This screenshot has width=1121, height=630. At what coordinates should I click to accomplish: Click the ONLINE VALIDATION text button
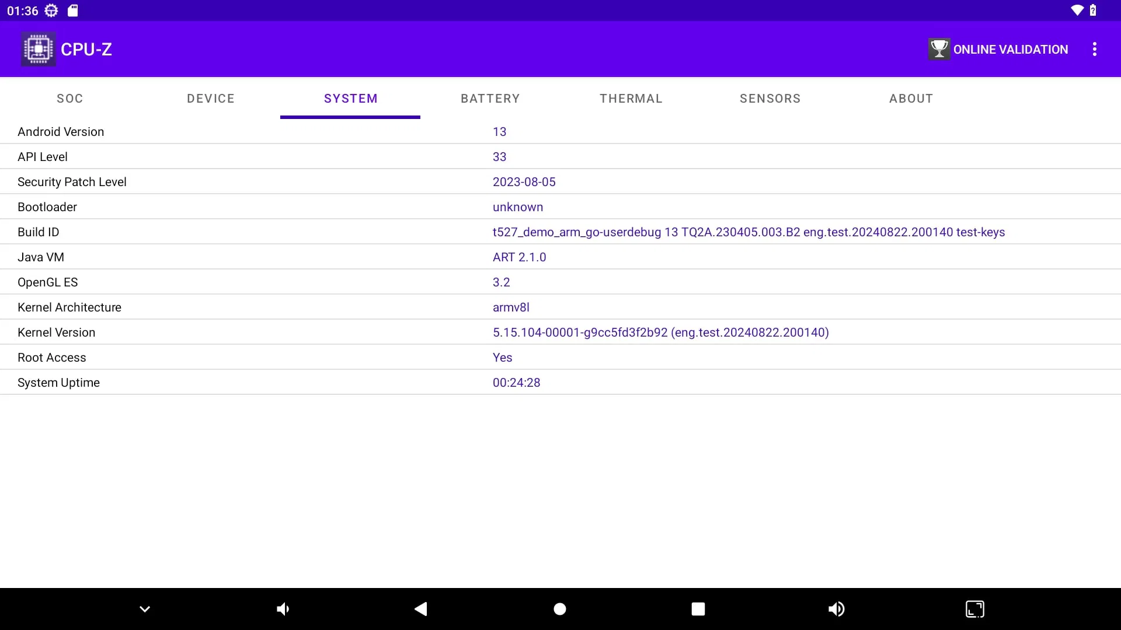point(1011,50)
